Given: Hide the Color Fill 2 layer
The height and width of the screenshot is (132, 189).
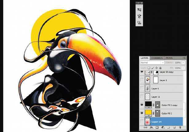Looking at the screenshot, I should pyautogui.click(x=142, y=113).
